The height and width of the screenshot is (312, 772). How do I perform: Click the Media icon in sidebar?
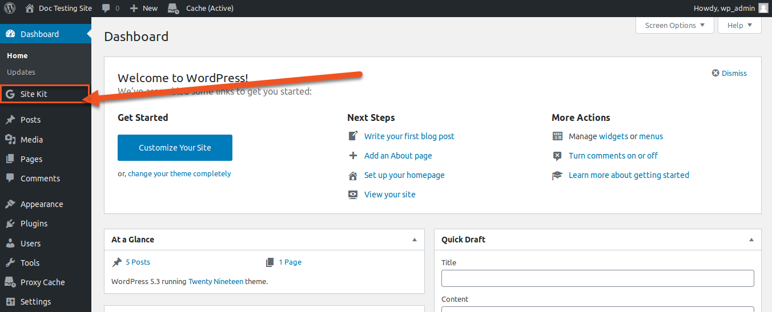coord(10,139)
